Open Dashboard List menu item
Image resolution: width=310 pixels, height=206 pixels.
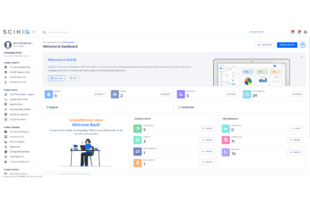[x=17, y=137]
